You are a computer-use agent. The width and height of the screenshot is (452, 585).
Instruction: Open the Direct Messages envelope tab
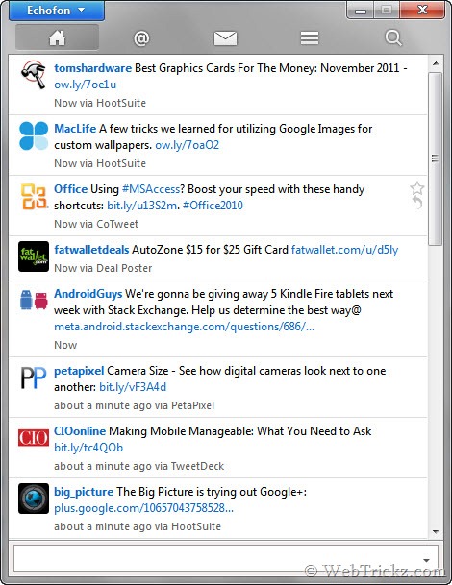coord(225,38)
